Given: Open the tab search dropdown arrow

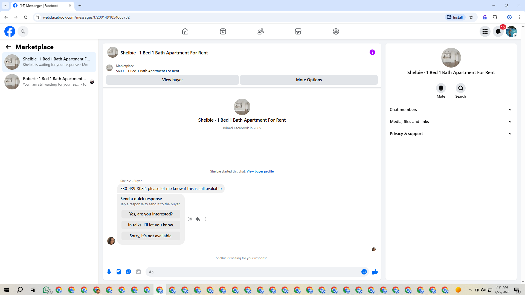Looking at the screenshot, I should pos(5,5).
